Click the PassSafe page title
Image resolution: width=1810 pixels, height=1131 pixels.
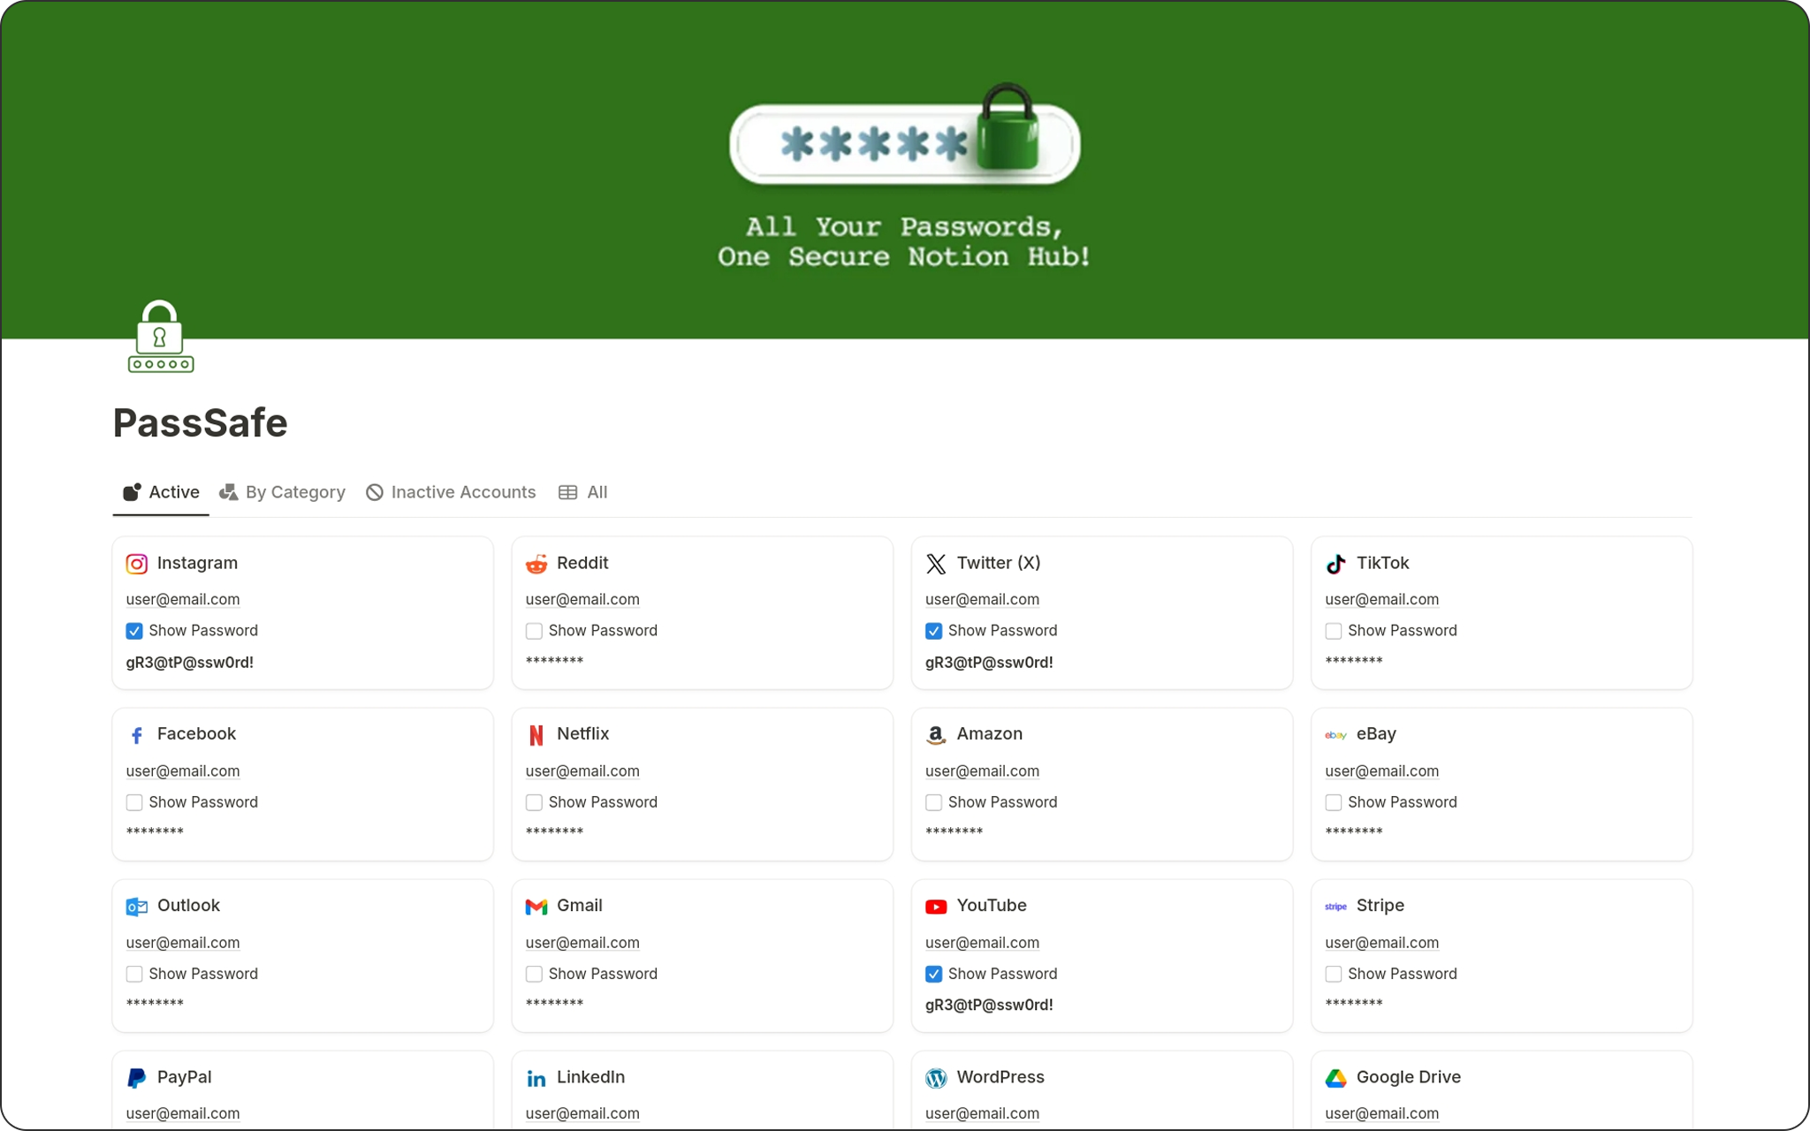(201, 423)
